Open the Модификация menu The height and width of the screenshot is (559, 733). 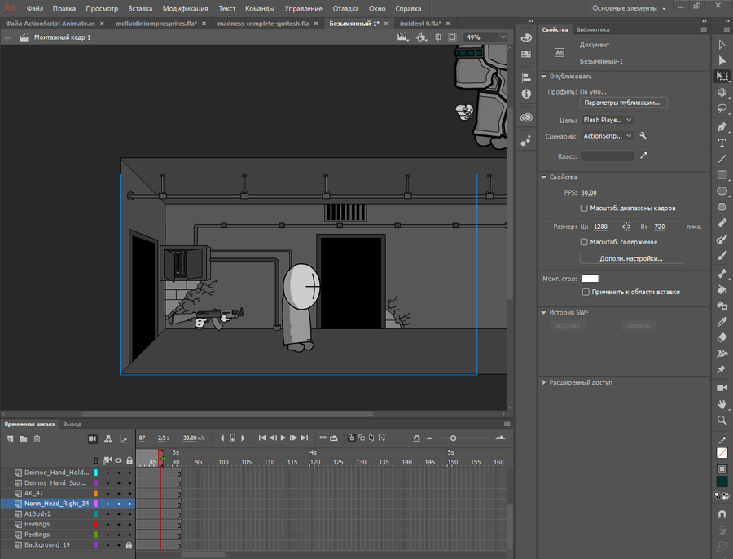185,8
